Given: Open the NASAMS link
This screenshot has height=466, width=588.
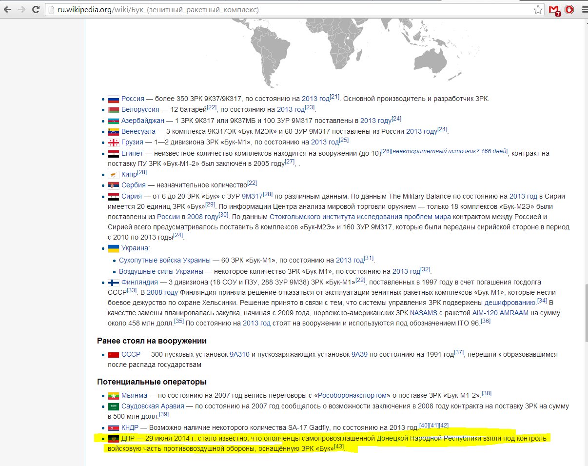Looking at the screenshot, I should coord(424,313).
